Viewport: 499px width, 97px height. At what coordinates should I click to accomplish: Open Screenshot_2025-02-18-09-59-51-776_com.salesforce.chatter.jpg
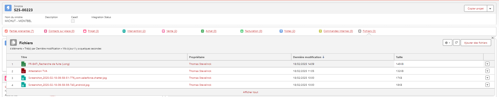(x=67, y=78)
